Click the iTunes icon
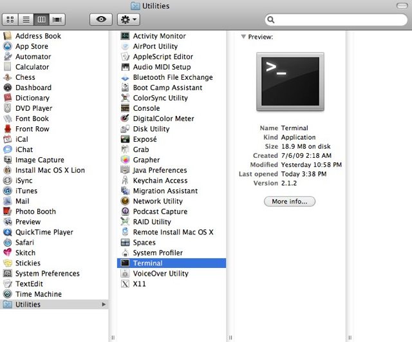 (x=8, y=191)
